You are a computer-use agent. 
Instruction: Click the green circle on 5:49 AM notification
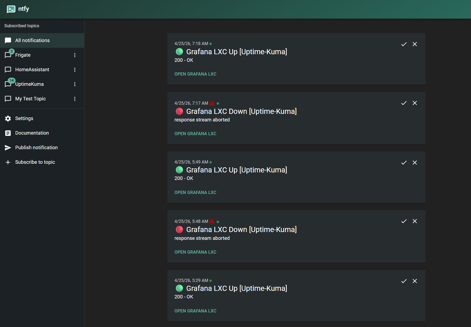[179, 170]
